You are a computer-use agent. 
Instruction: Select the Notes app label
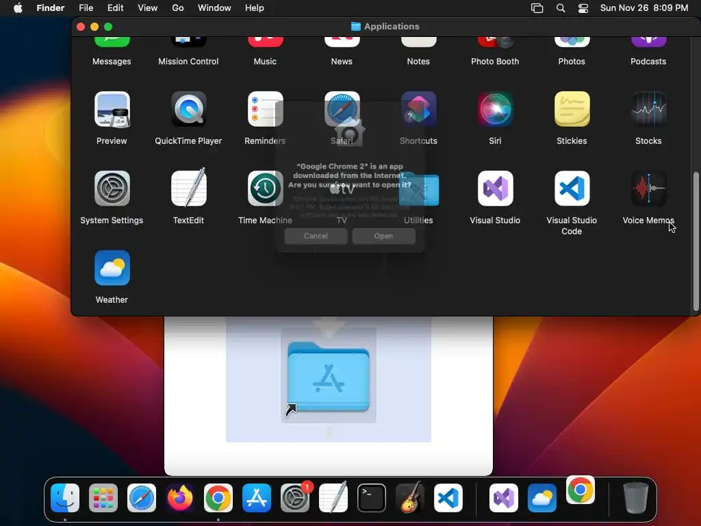click(418, 61)
